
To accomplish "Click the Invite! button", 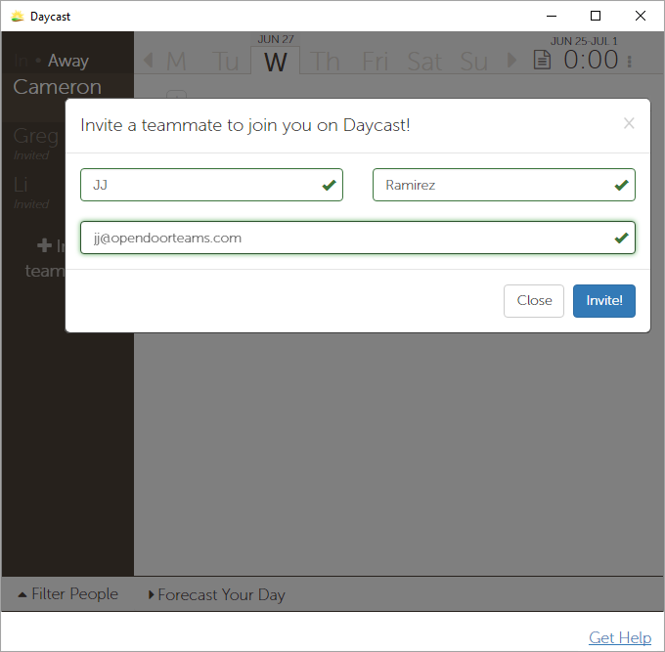I will click(x=604, y=300).
